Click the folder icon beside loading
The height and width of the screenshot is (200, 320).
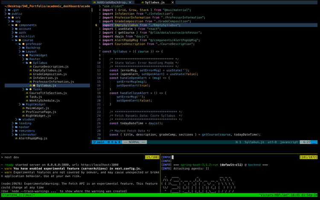(16, 123)
